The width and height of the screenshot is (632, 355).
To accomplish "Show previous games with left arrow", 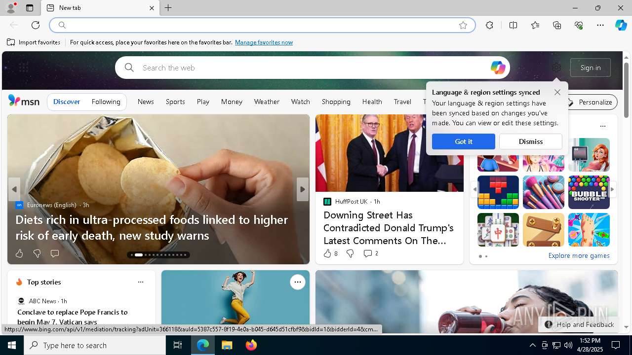I will [x=474, y=189].
